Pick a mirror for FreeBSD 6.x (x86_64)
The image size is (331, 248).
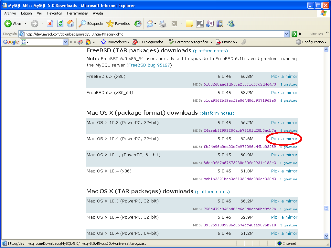point(284,93)
